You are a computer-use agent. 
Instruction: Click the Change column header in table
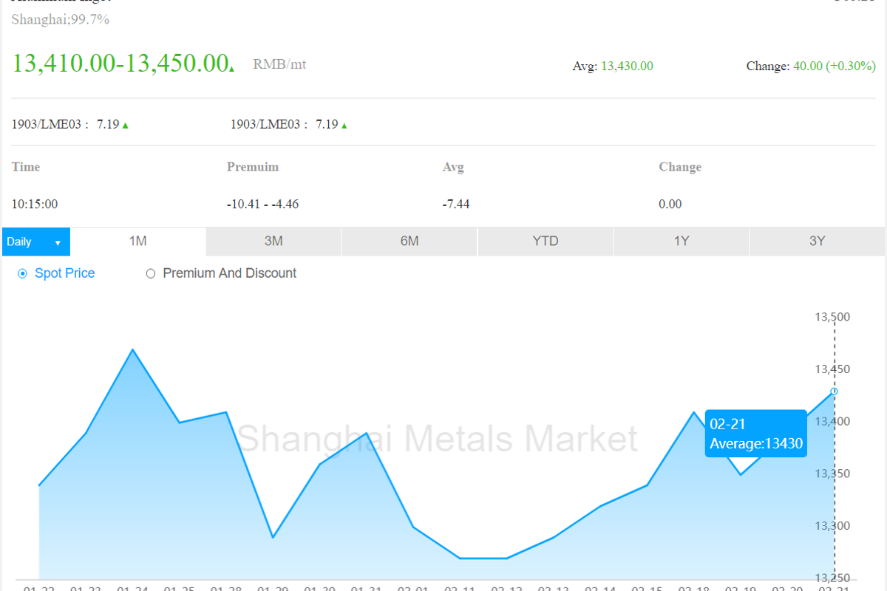click(680, 167)
